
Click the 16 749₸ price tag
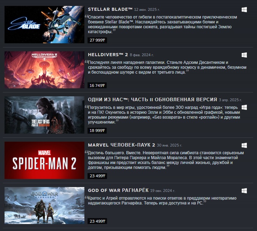pos(97,85)
